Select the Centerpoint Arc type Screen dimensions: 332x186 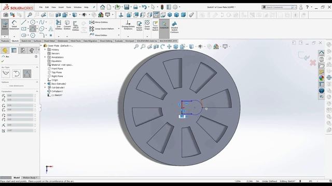click(x=6, y=73)
